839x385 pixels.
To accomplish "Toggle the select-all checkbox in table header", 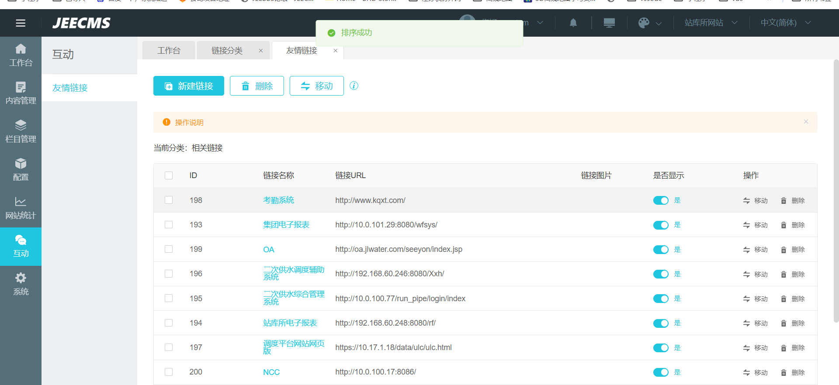I will click(169, 175).
